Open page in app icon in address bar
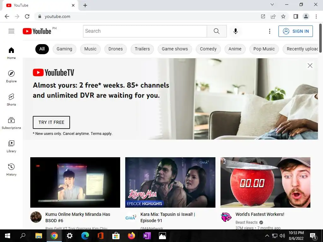 (x=263, y=16)
